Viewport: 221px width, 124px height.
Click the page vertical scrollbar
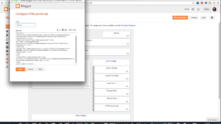(219, 61)
